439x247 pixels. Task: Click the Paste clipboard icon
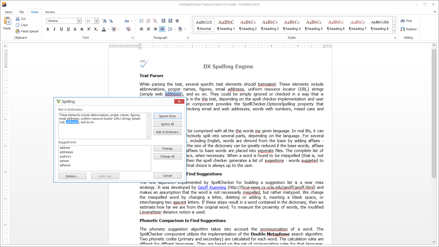(x=7, y=21)
